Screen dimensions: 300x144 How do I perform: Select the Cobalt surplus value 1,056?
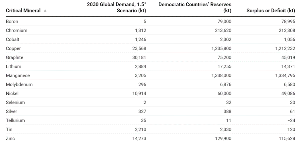click(x=288, y=39)
